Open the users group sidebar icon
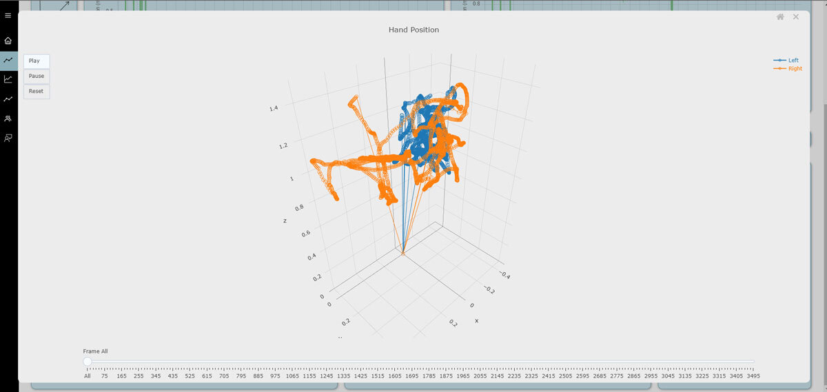This screenshot has height=392, width=827. [8, 118]
